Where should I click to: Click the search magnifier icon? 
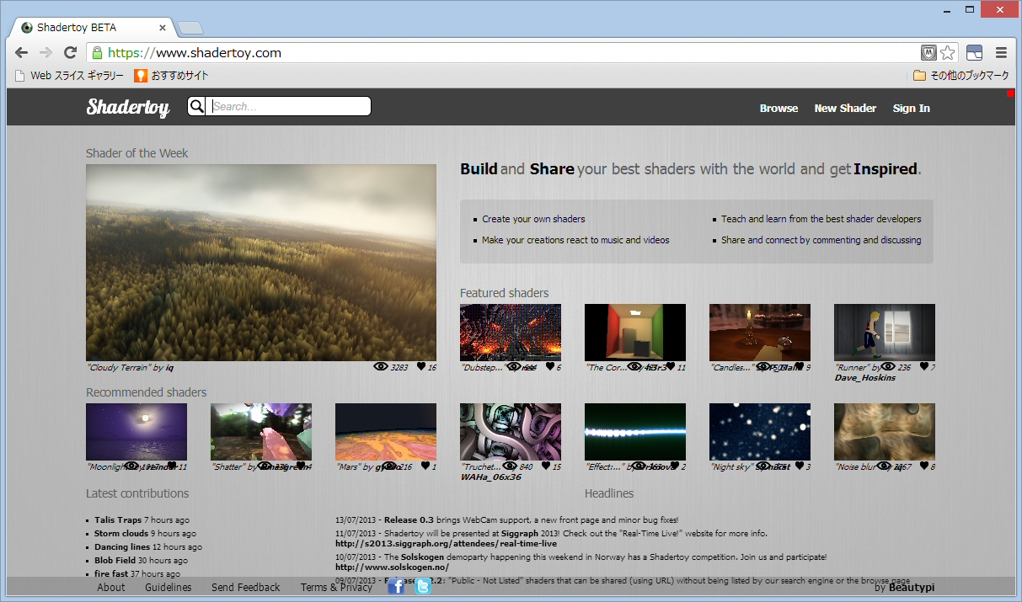pos(196,106)
